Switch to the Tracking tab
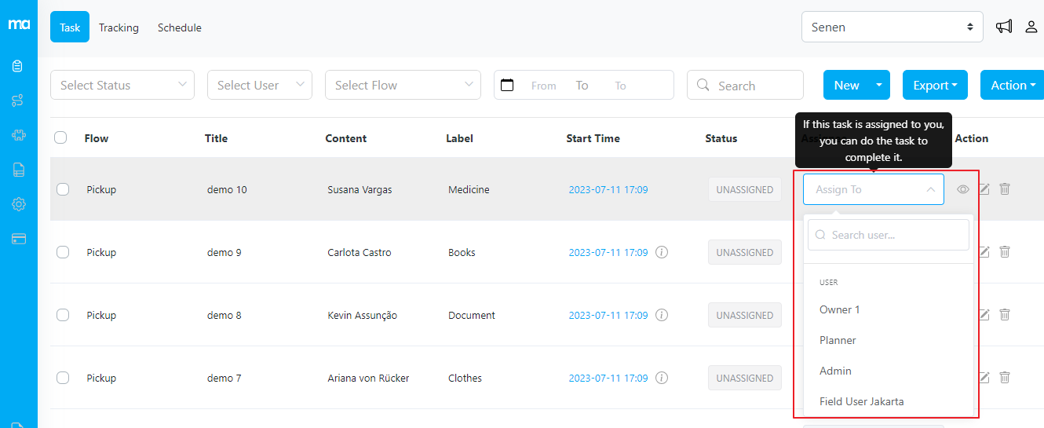The height and width of the screenshot is (428, 1044). pos(119,27)
